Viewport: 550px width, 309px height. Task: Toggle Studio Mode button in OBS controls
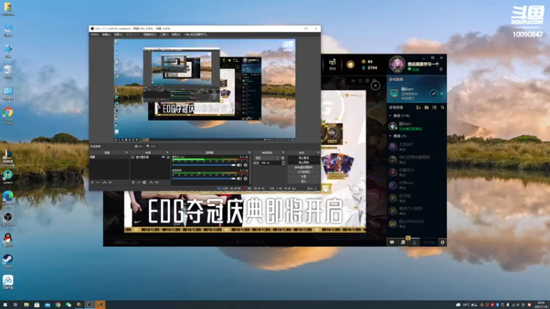pyautogui.click(x=304, y=172)
